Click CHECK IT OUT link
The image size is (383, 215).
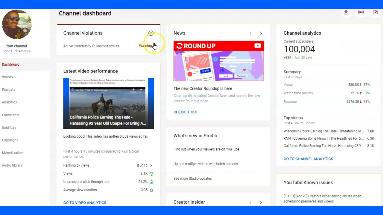click(x=186, y=112)
